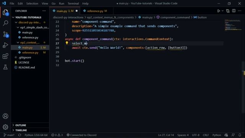The image size is (245, 138).
Task: Click the feedback icon in status bar
Action: tap(233, 135)
